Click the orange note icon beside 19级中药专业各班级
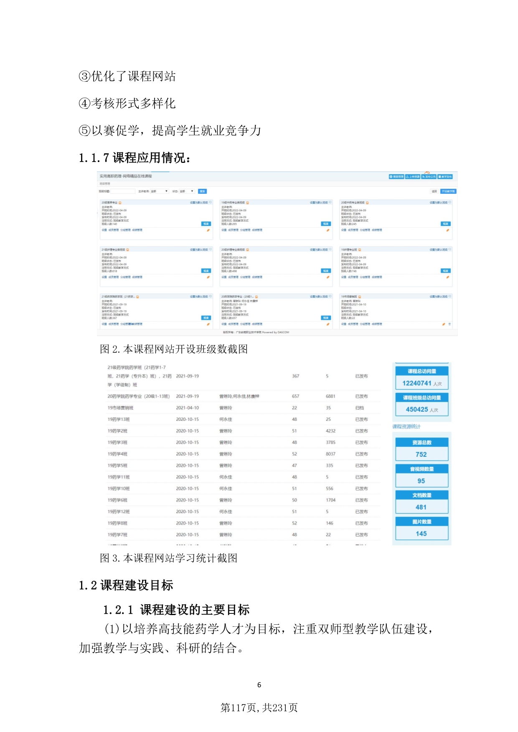518x732 pixels. [x=248, y=203]
